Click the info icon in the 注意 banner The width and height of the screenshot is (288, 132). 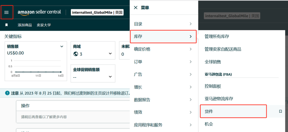coord(7,93)
